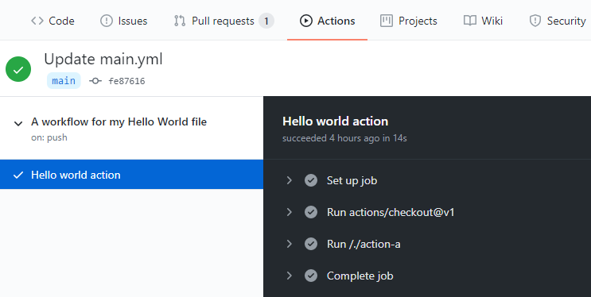Click the Update main.yml title
This screenshot has width=591, height=297.
(x=103, y=60)
